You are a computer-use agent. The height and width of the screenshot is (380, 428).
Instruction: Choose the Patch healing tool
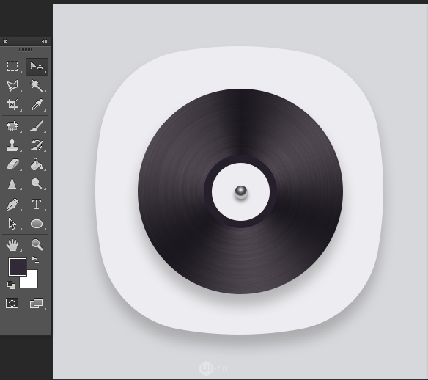pos(12,126)
